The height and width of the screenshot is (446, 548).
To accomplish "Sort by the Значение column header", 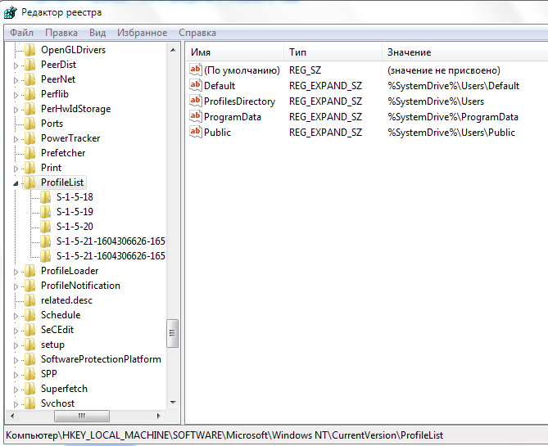I will coord(464,52).
